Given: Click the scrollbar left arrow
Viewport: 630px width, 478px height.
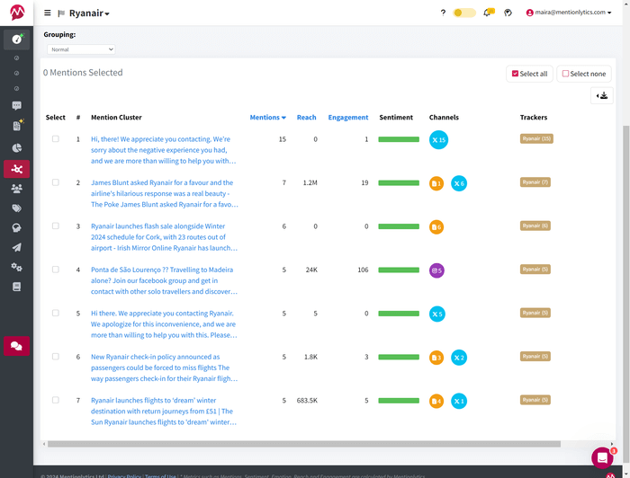Looking at the screenshot, I should pos(44,444).
